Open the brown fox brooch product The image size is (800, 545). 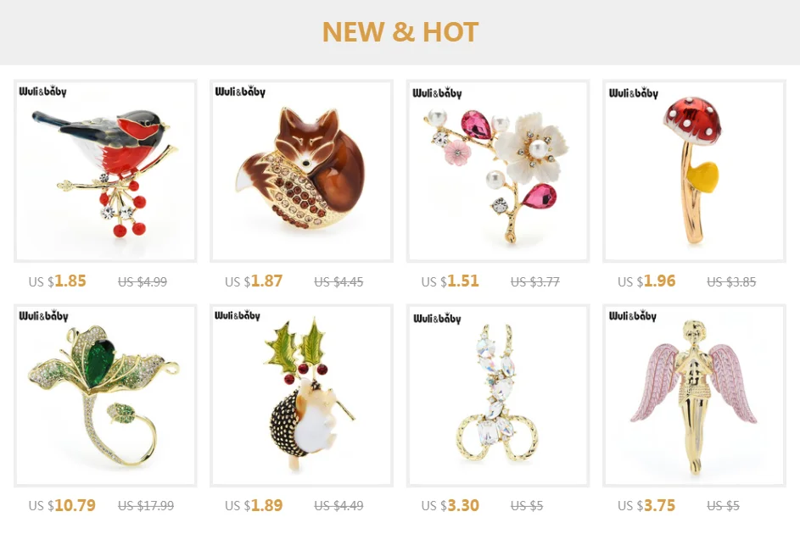tap(301, 171)
